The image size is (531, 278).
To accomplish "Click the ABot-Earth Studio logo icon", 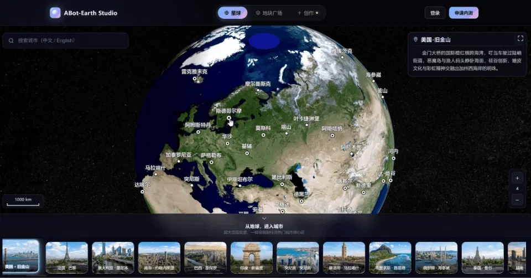I will tap(55, 13).
